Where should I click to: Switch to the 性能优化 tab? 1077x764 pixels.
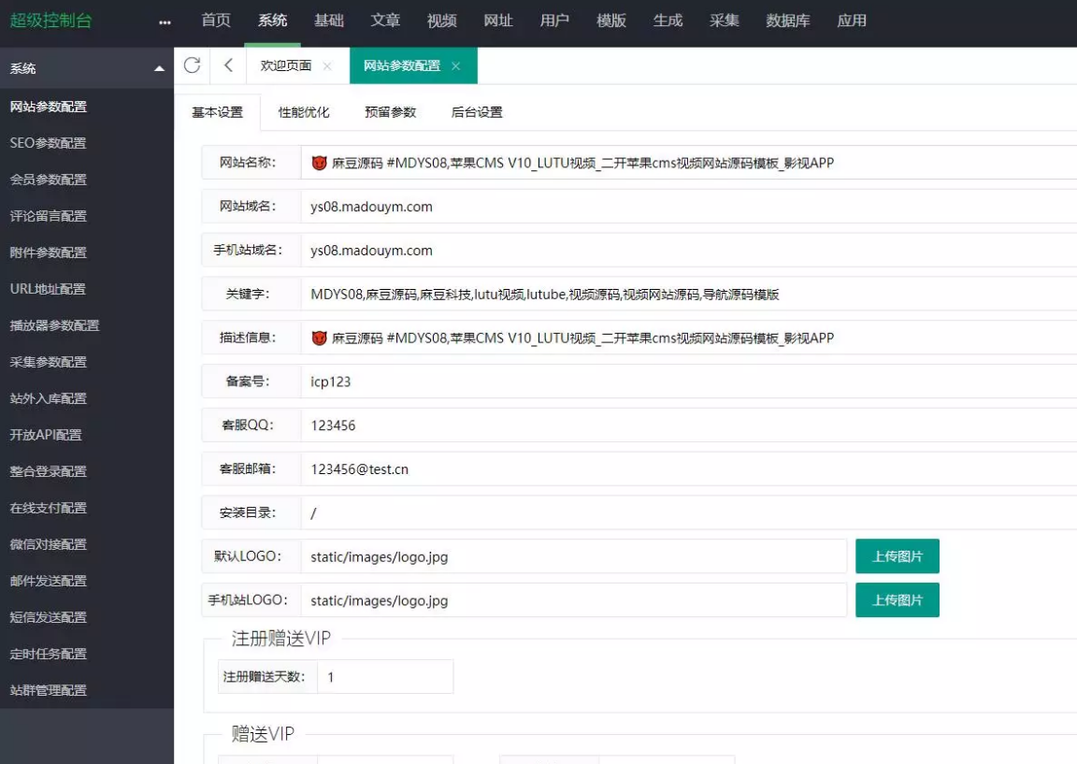tap(304, 112)
